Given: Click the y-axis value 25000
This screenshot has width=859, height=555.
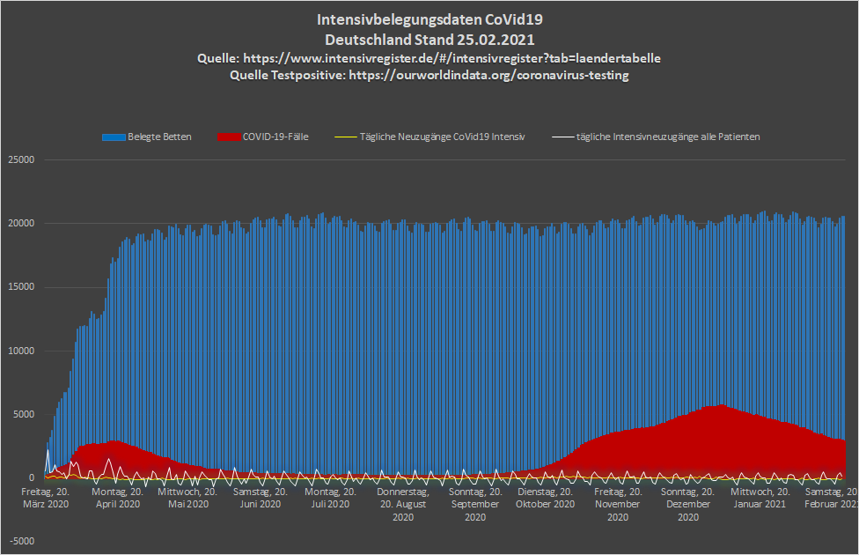Looking at the screenshot, I should point(21,159).
